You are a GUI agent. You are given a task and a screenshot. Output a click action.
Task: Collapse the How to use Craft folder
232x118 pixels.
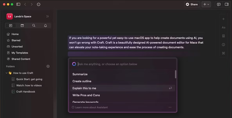[6, 73]
